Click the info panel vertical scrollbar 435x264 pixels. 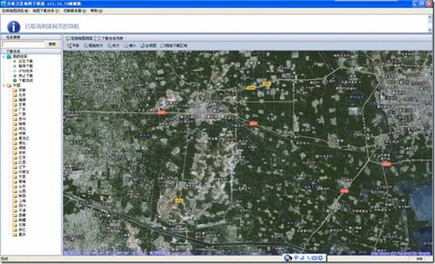click(x=430, y=23)
